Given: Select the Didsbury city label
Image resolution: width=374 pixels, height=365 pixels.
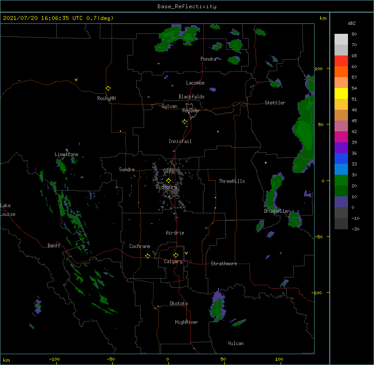Looking at the screenshot, I should (166, 187).
